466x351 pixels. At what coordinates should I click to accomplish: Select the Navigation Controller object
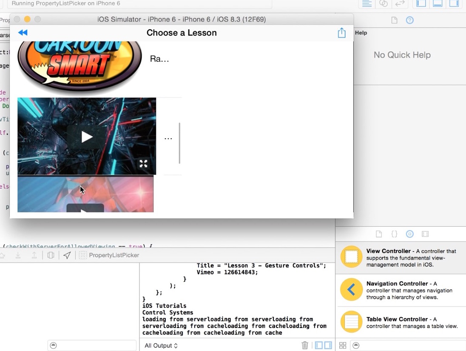point(401,290)
